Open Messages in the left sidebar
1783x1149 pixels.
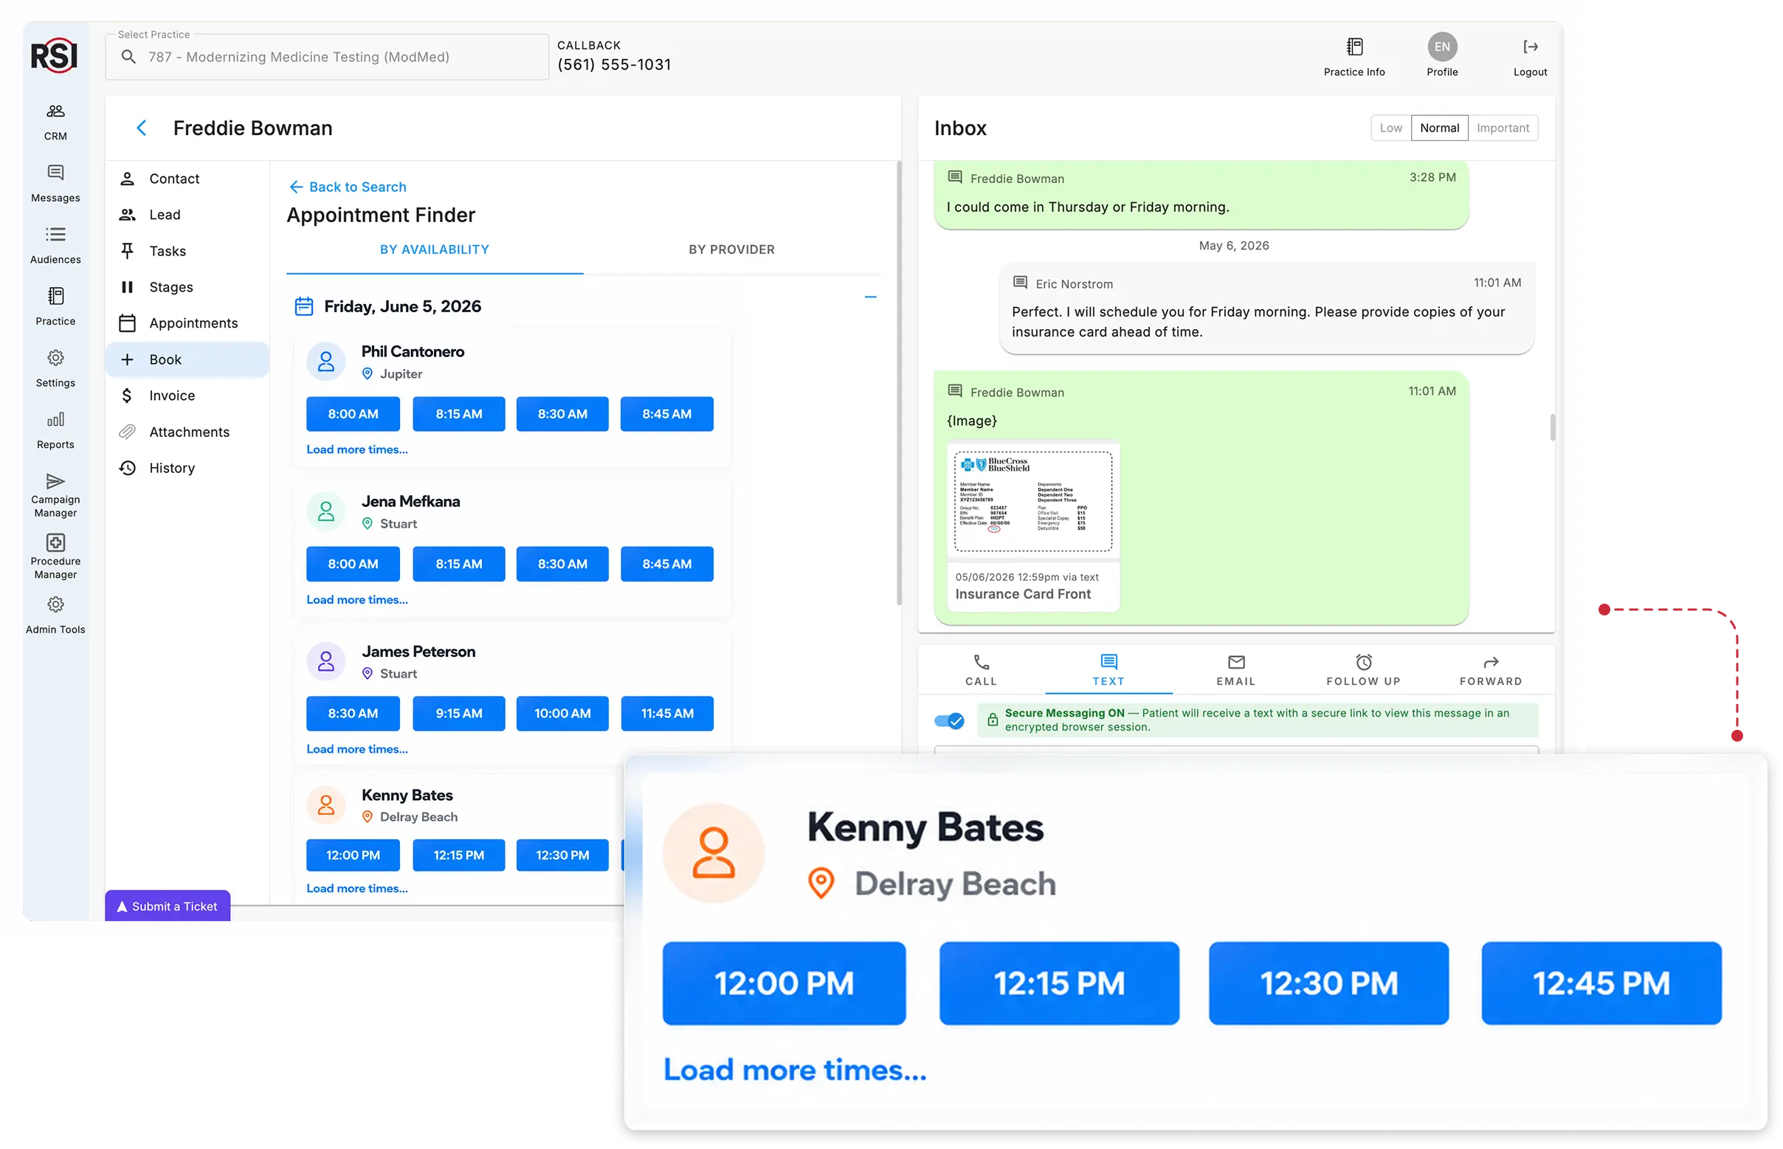tap(55, 184)
